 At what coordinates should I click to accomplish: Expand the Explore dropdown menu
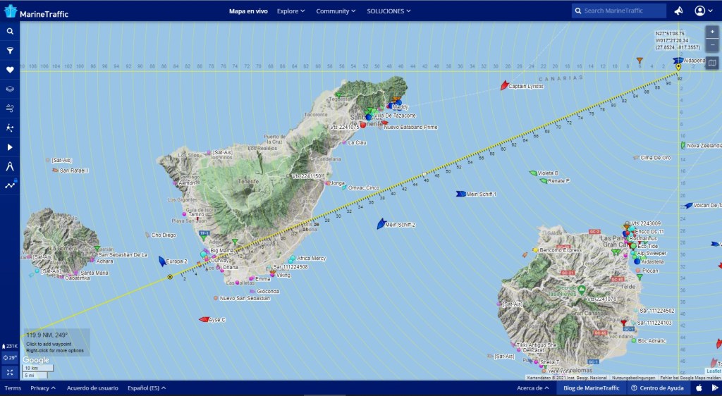[290, 11]
